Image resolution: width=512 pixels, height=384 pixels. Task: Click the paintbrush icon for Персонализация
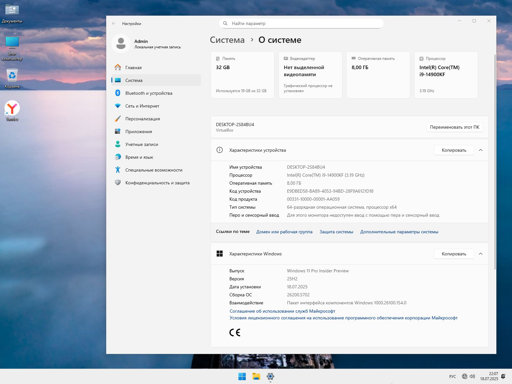point(118,118)
